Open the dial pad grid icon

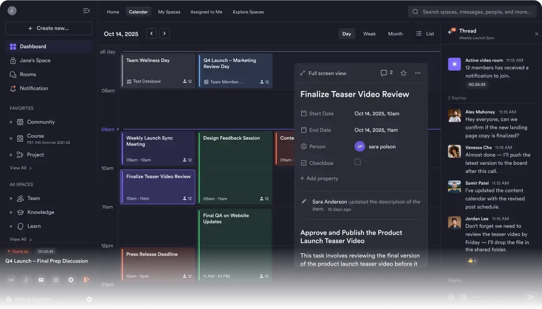click(56, 280)
